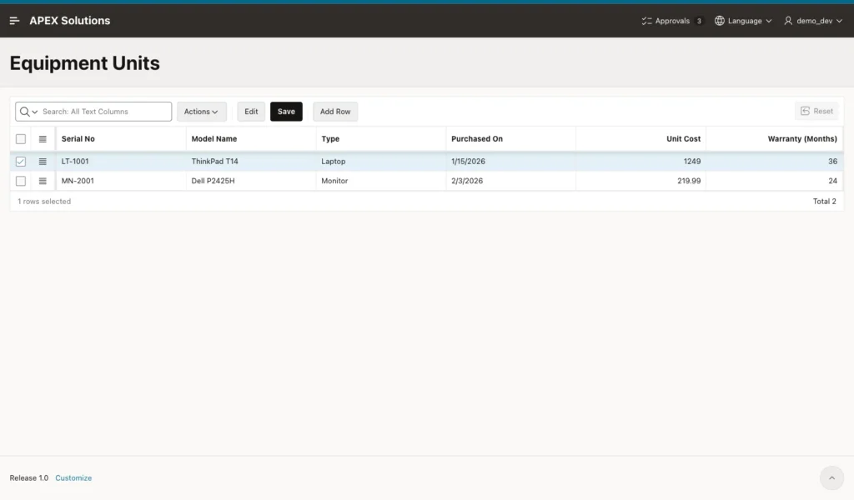Focus the Search: All Text Columns field
This screenshot has height=500, width=854.
pyautogui.click(x=104, y=112)
